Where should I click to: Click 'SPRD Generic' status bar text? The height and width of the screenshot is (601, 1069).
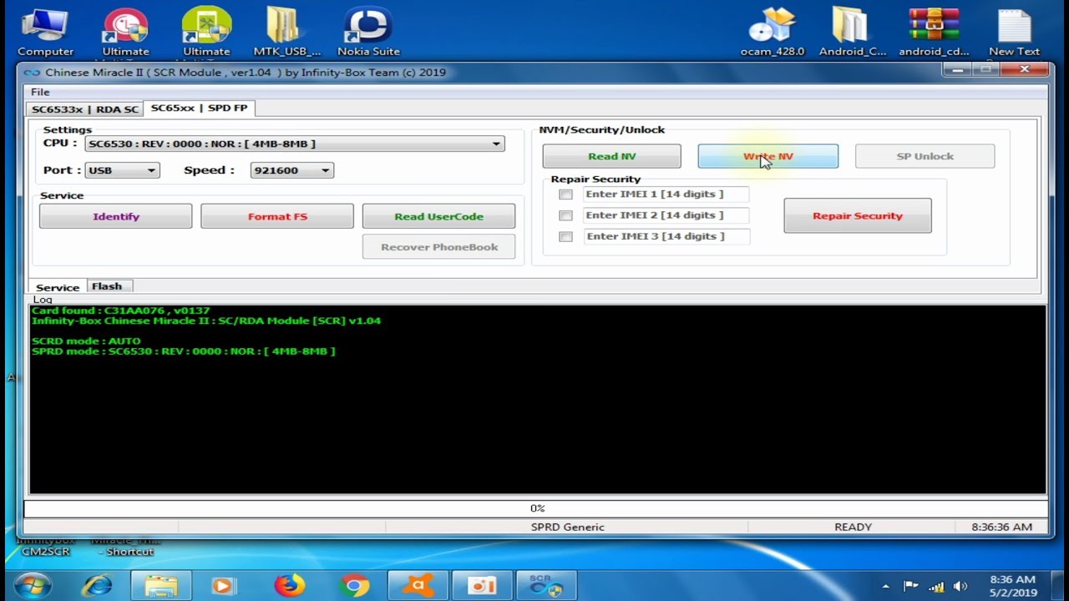pyautogui.click(x=567, y=527)
